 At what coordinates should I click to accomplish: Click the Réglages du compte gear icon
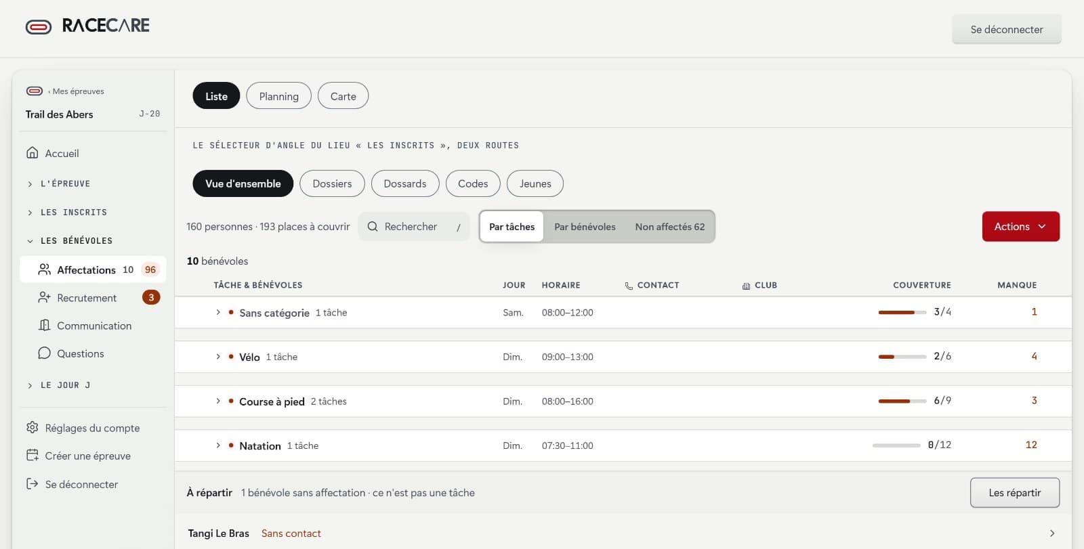(x=32, y=428)
